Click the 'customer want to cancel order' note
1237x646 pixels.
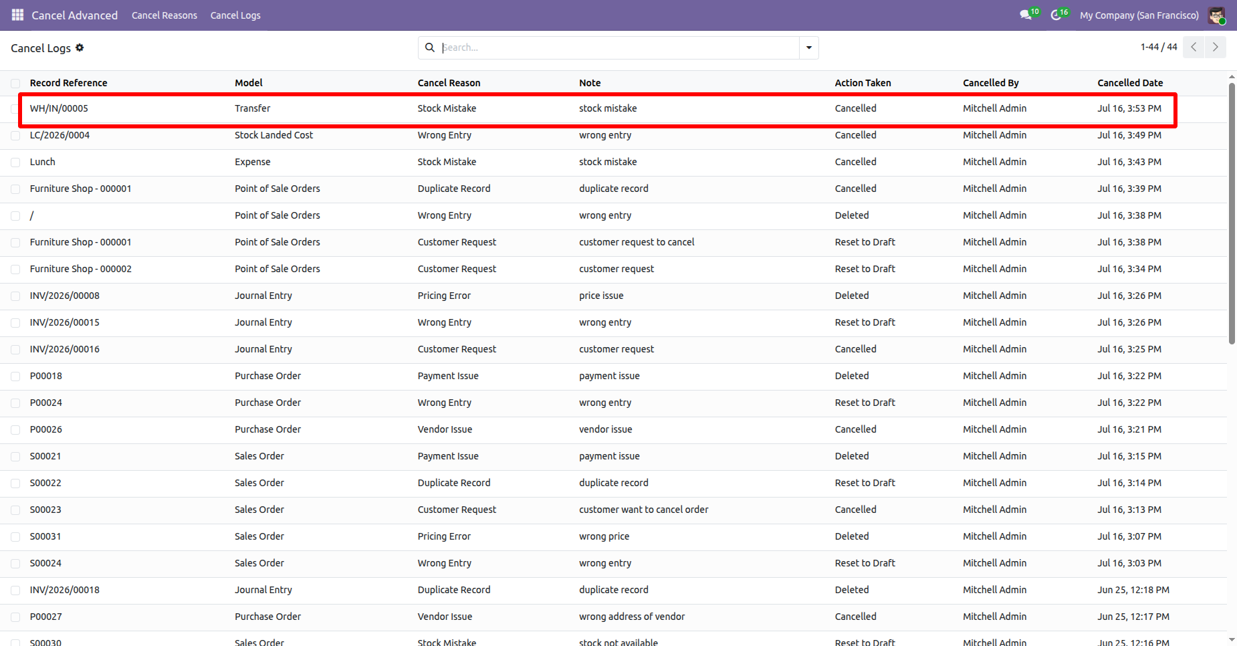tap(643, 510)
